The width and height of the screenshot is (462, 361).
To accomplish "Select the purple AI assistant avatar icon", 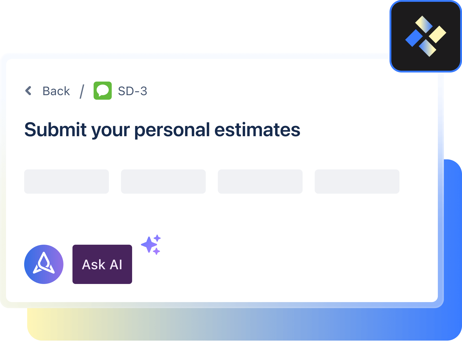I will [44, 264].
